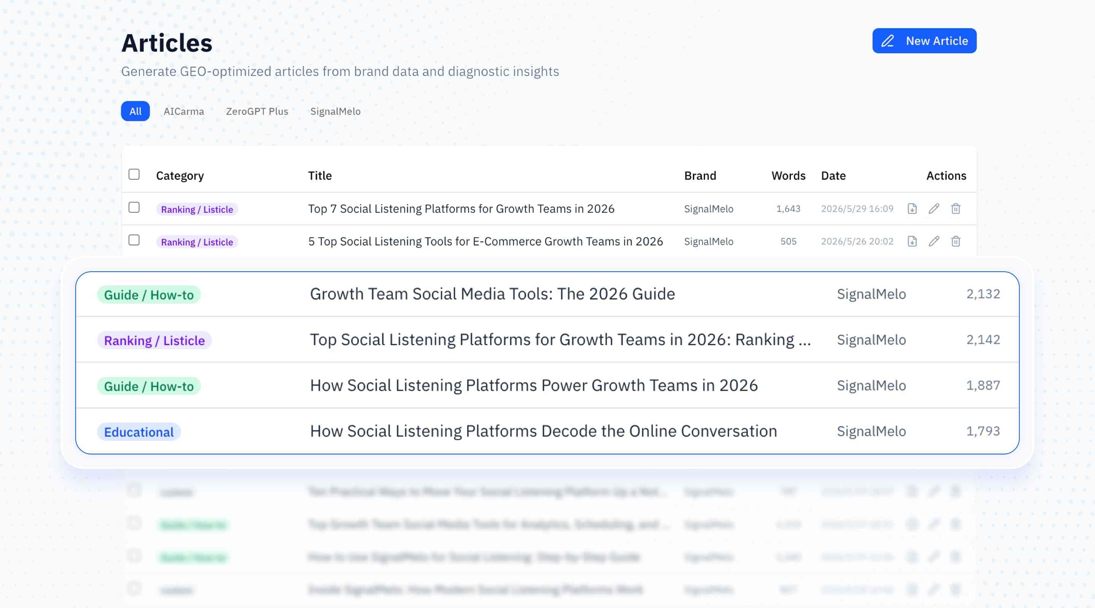The height and width of the screenshot is (608, 1095).
Task: Click the Ranking / Listicle tag on 5 Top Social Listening Tools row
Action: point(197,242)
